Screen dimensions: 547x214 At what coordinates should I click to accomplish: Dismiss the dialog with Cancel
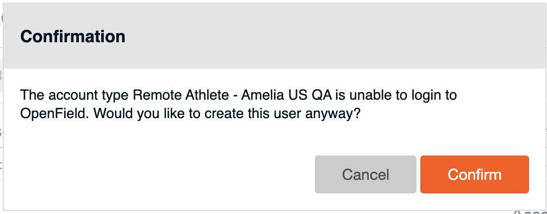[365, 174]
